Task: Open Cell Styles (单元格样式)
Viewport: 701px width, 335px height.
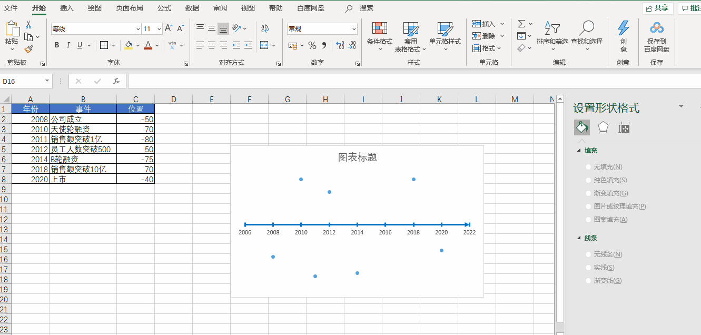Action: [445, 37]
